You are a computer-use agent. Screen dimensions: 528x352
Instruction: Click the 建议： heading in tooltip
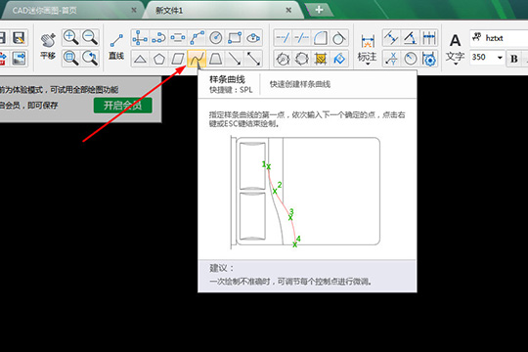[x=221, y=268]
